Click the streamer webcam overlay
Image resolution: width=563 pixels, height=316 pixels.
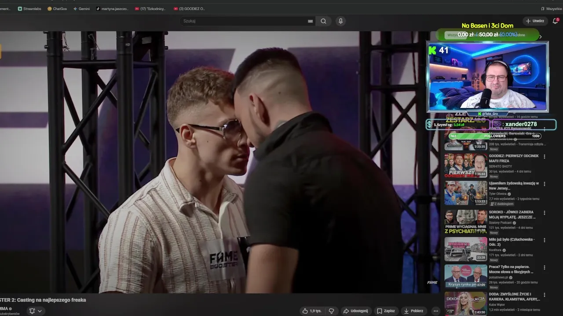click(x=487, y=76)
